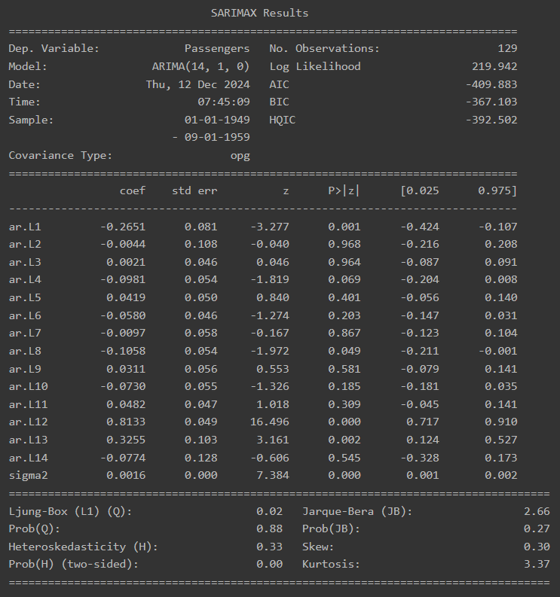The image size is (560, 597).
Task: Select the "P>|z|" column header
Action: pyautogui.click(x=344, y=190)
